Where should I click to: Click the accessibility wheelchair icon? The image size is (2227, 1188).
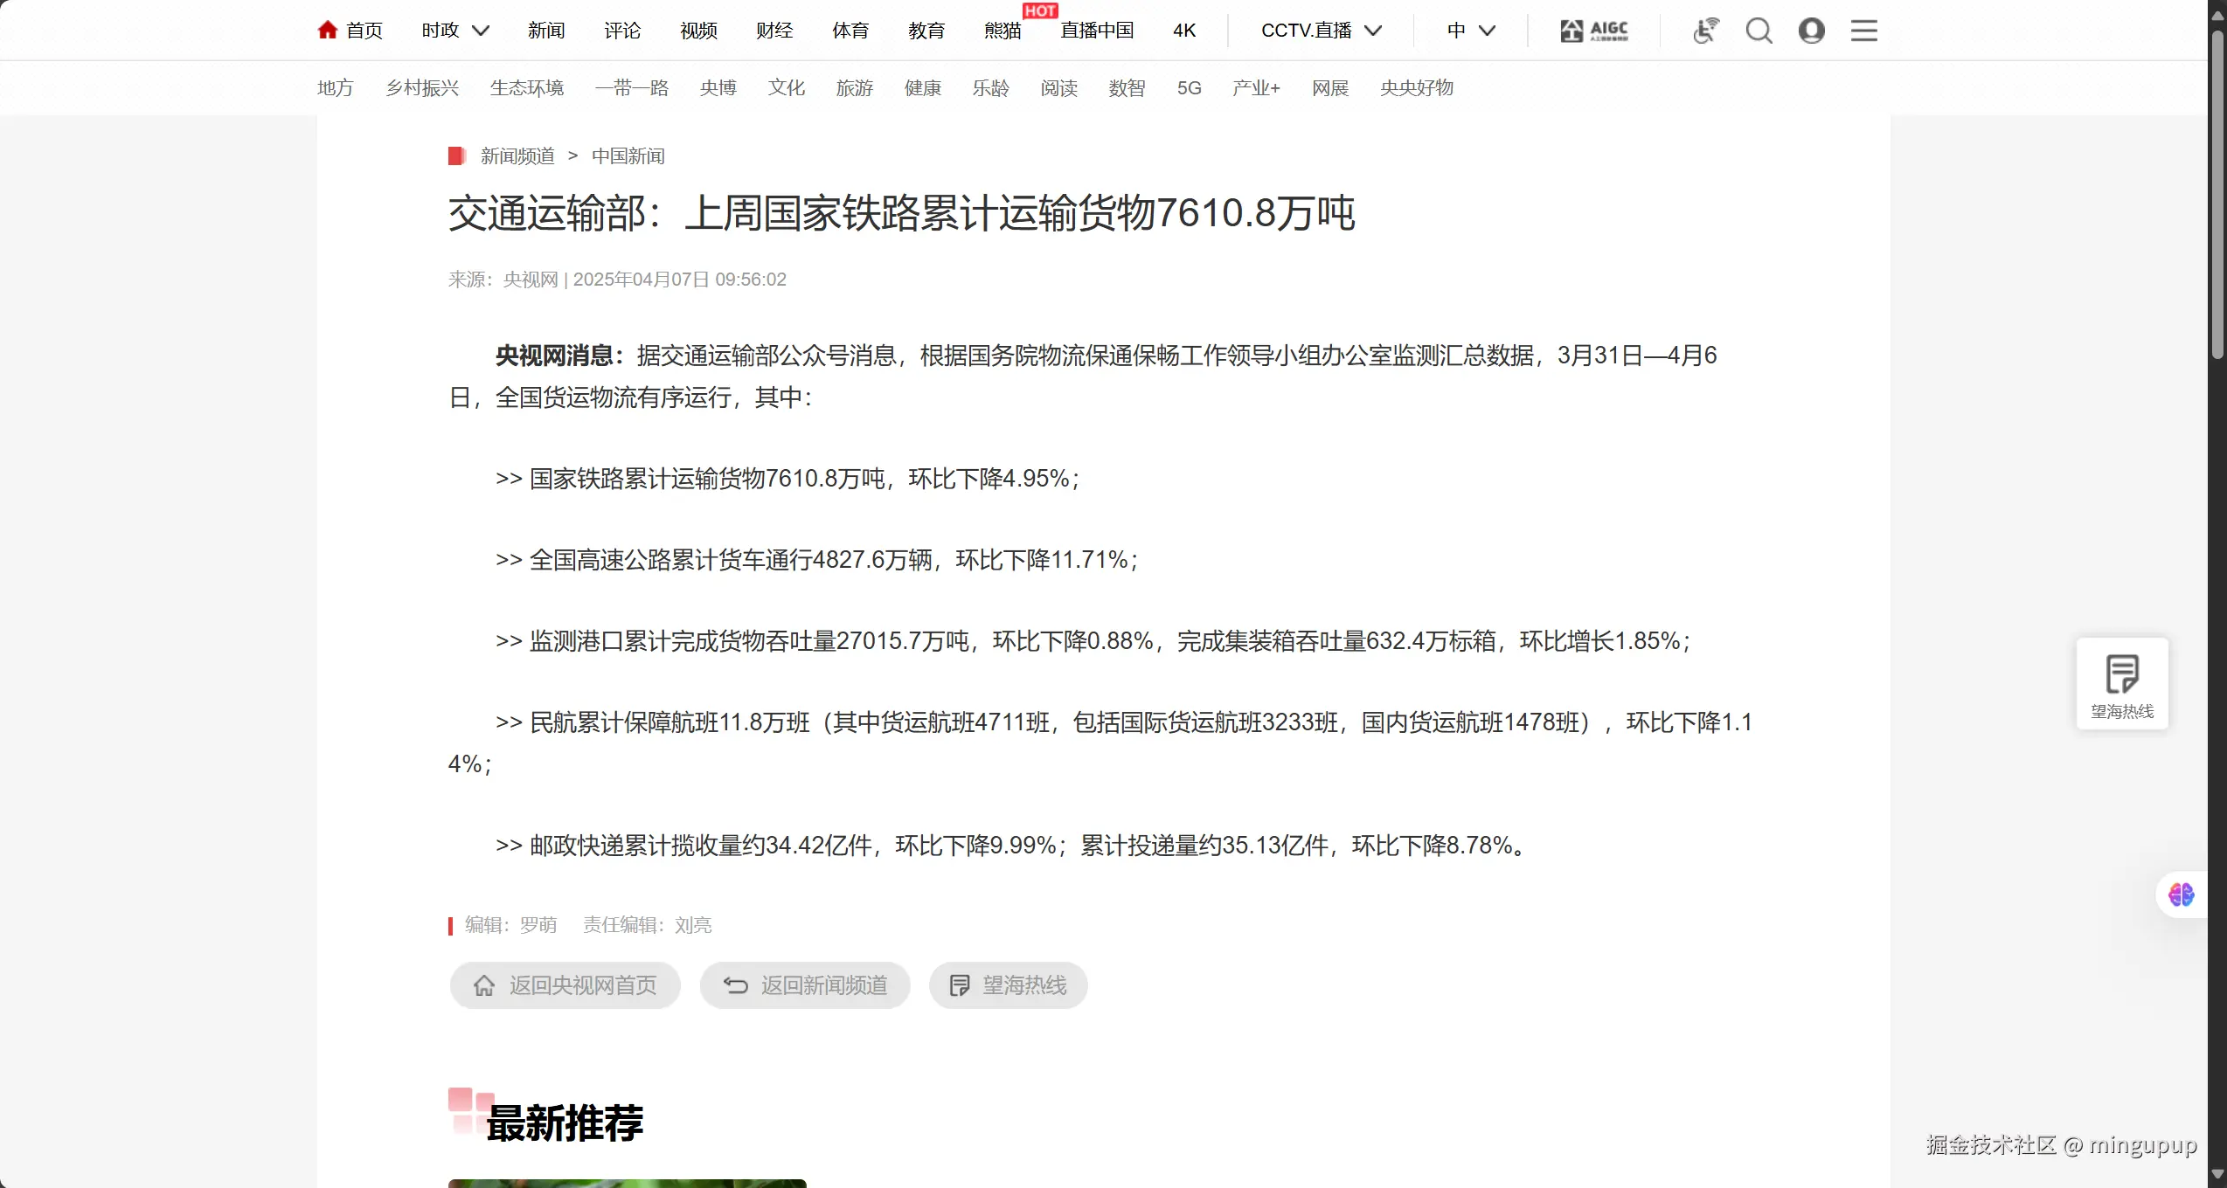pyautogui.click(x=1705, y=31)
